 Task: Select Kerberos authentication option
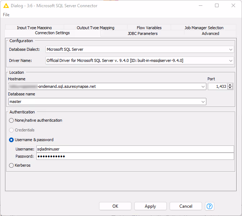tap(11, 165)
